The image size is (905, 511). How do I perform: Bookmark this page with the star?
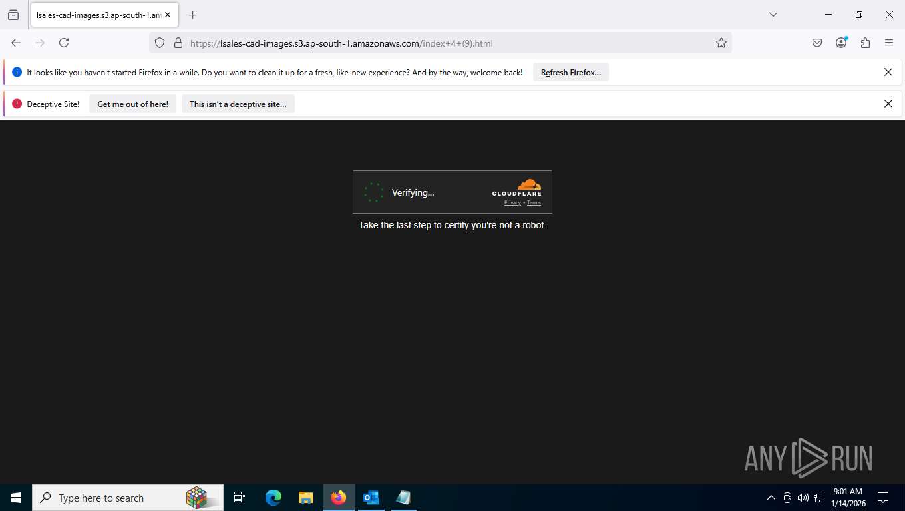pyautogui.click(x=721, y=43)
